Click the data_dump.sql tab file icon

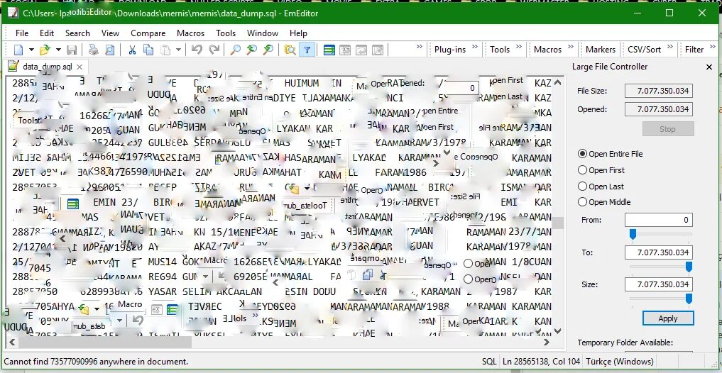[x=13, y=67]
